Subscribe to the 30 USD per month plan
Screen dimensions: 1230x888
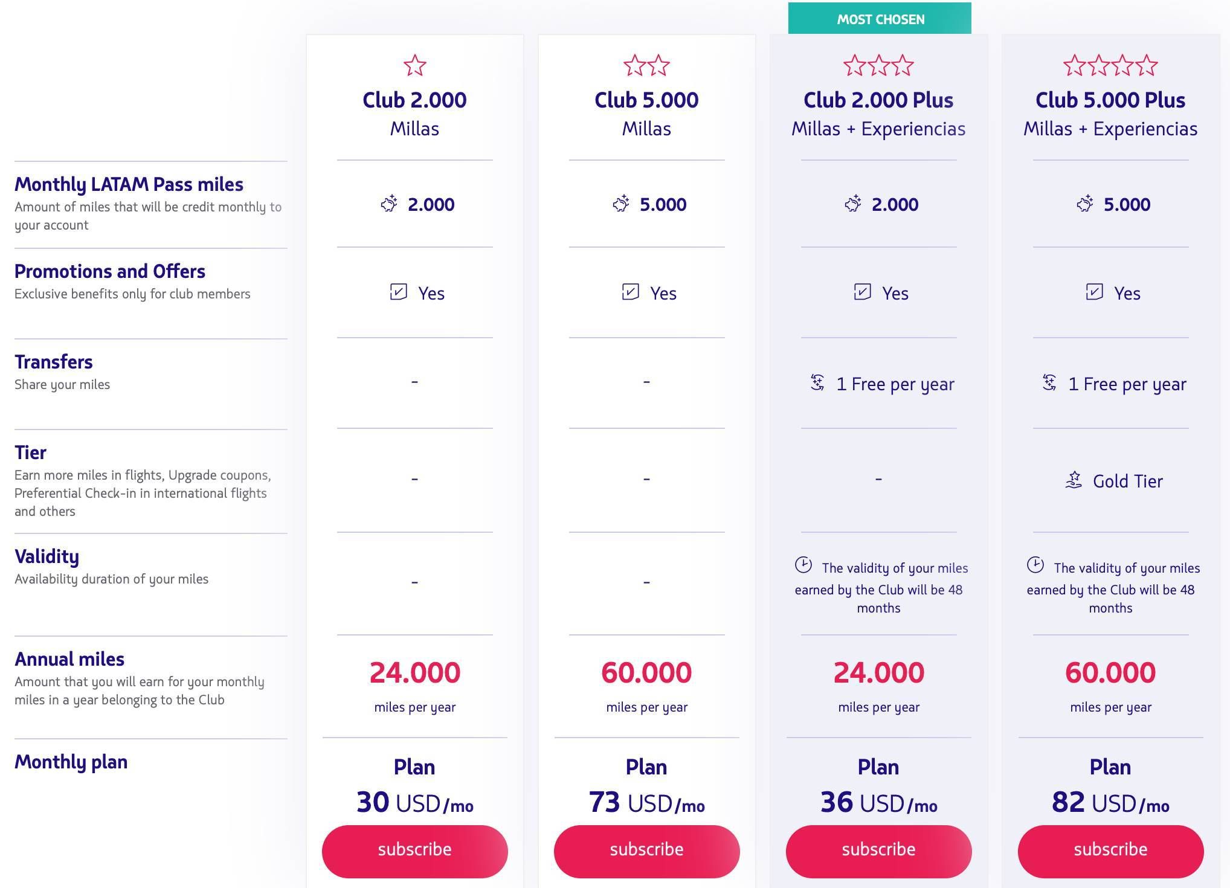point(415,851)
